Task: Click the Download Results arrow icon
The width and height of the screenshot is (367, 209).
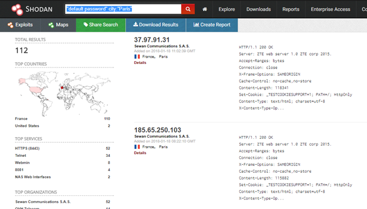Action: pos(136,24)
